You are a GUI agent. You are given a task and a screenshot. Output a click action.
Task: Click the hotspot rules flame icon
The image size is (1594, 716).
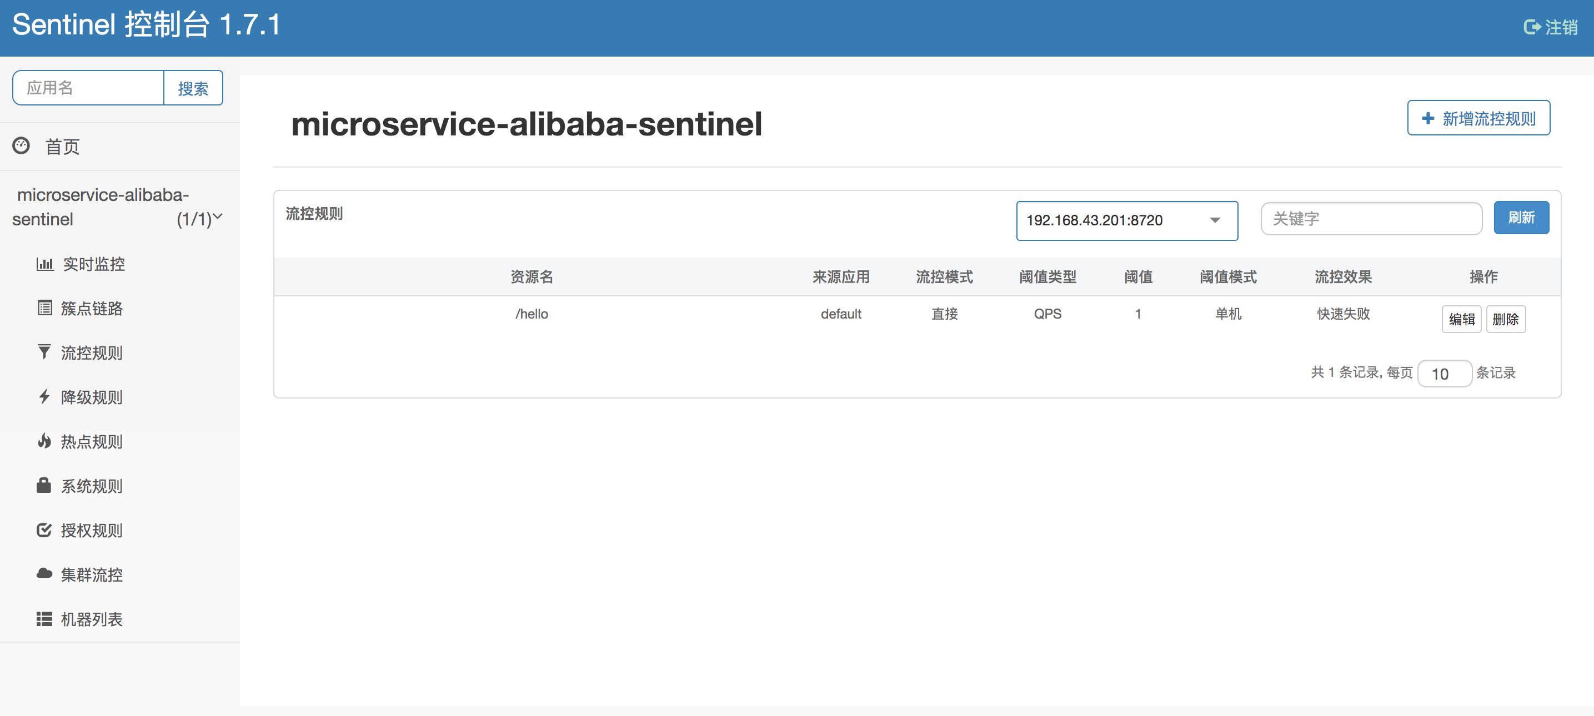click(x=44, y=441)
